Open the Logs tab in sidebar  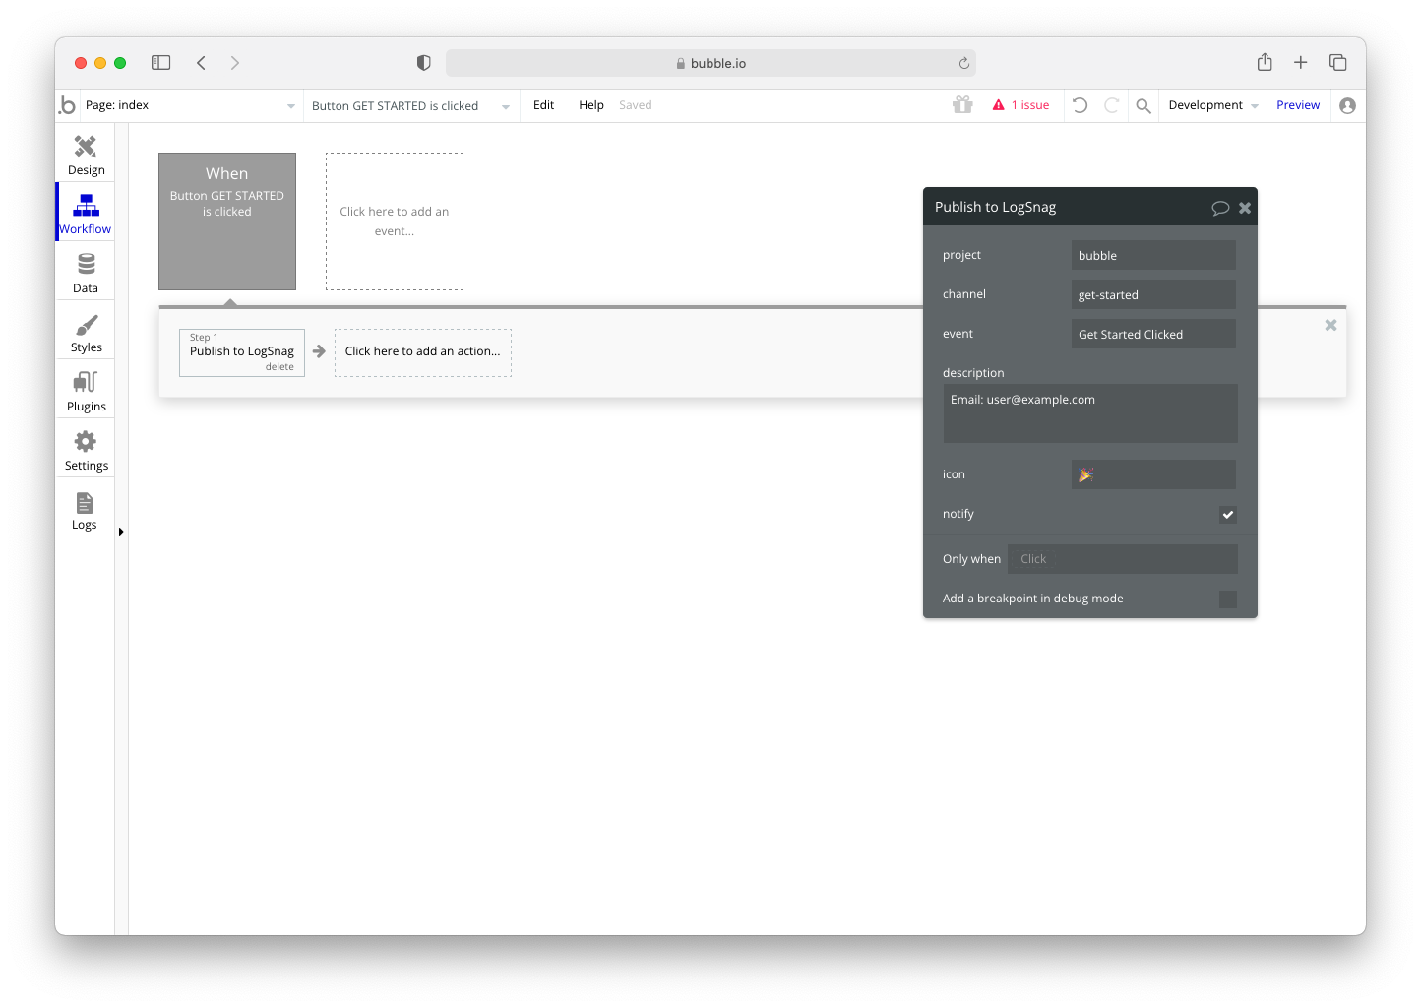[86, 509]
